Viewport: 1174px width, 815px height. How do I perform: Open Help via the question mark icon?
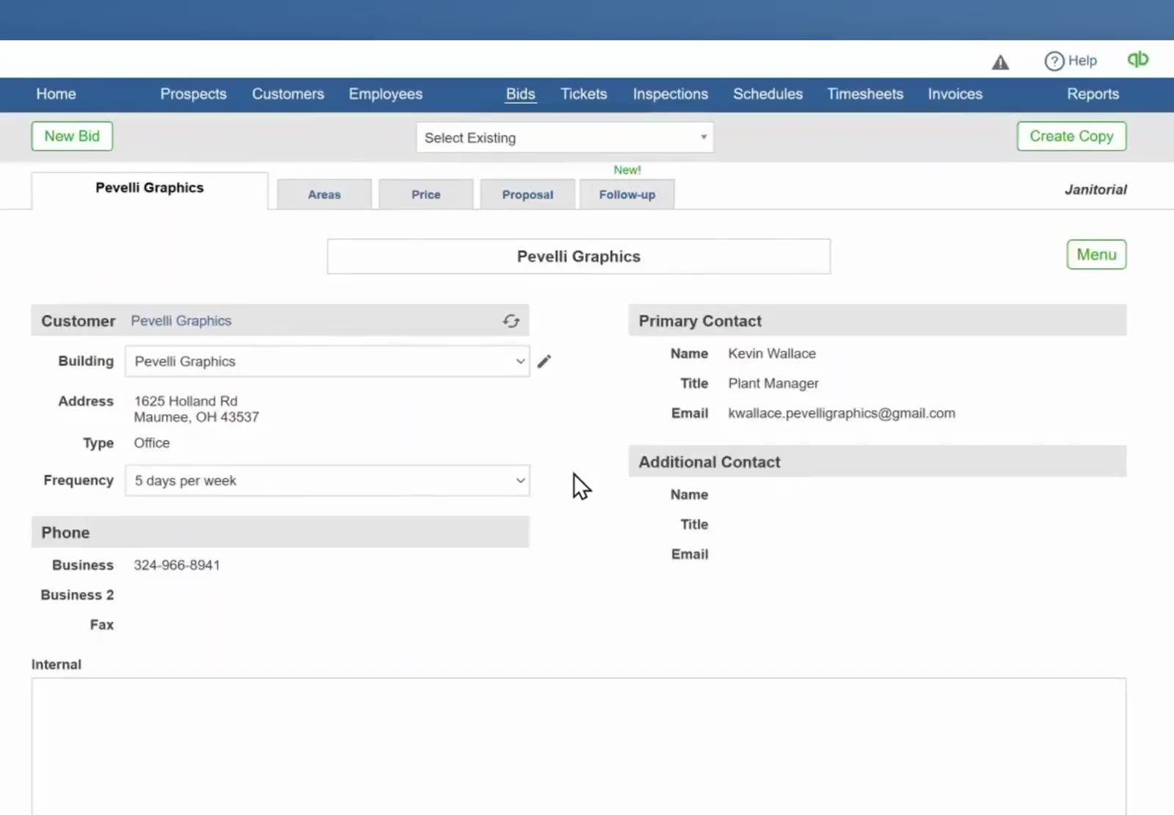click(x=1054, y=61)
